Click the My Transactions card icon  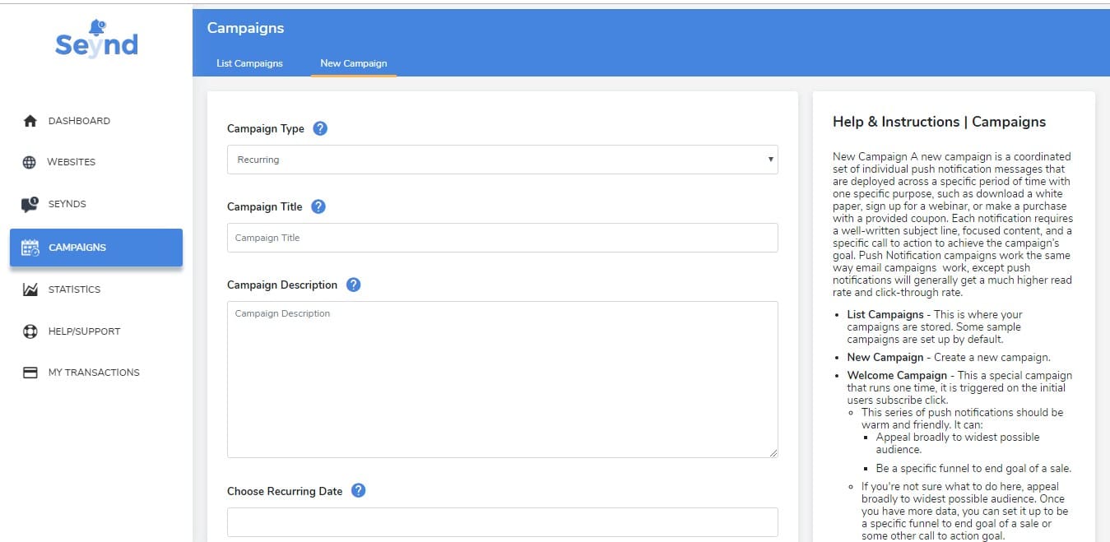click(x=30, y=373)
